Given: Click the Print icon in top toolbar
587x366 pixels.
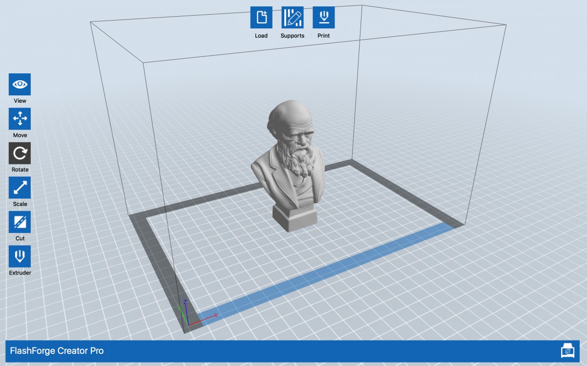Looking at the screenshot, I should 323,18.
